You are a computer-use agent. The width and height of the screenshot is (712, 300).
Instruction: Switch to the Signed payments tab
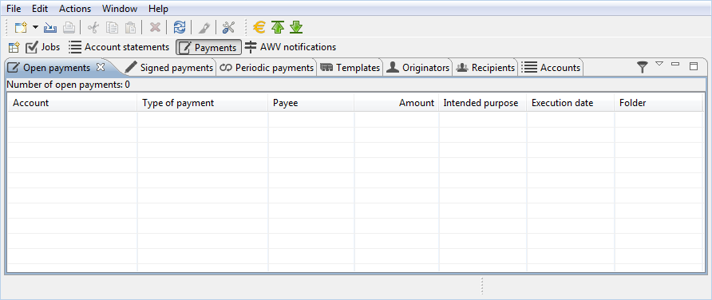[x=169, y=68]
